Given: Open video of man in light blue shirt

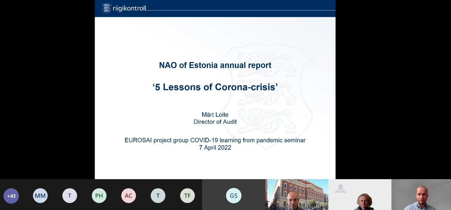Looking at the screenshot, I should point(421,195).
